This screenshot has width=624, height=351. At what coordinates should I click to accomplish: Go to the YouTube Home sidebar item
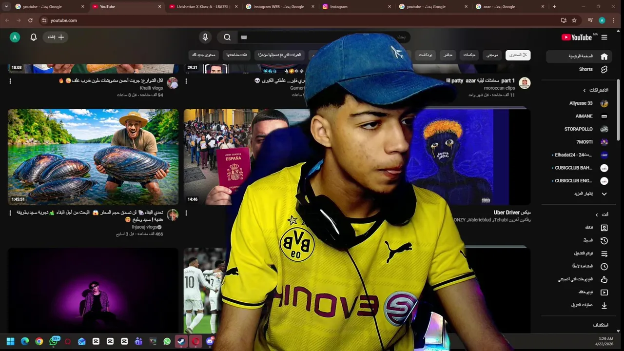[x=579, y=56]
